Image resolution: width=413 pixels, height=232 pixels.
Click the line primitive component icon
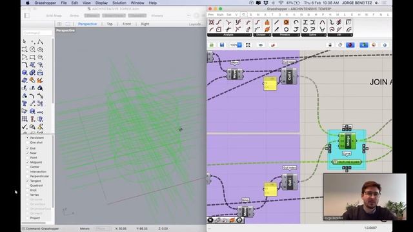click(277, 23)
